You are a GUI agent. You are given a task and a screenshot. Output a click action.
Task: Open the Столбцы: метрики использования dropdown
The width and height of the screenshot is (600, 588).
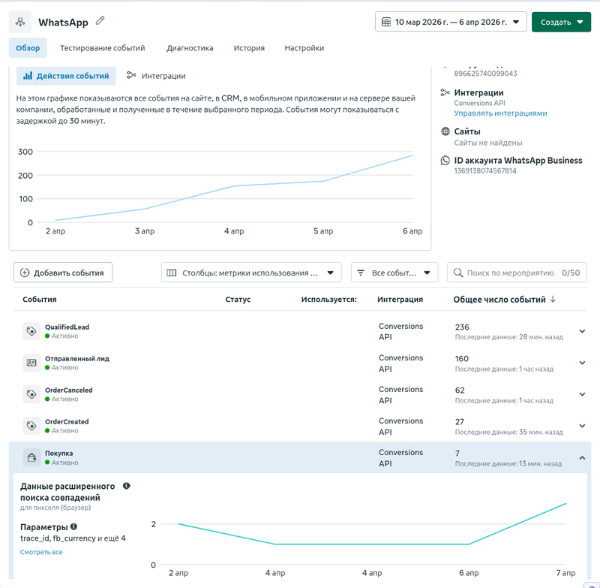click(x=251, y=273)
